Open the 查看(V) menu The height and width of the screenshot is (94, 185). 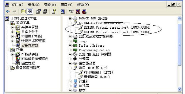coord(50,5)
